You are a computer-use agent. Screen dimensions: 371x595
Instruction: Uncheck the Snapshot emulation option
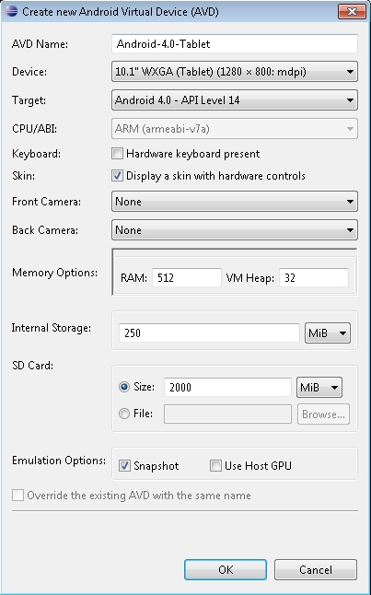pos(124,466)
